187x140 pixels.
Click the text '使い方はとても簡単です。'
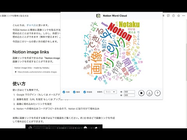click(x=26, y=90)
